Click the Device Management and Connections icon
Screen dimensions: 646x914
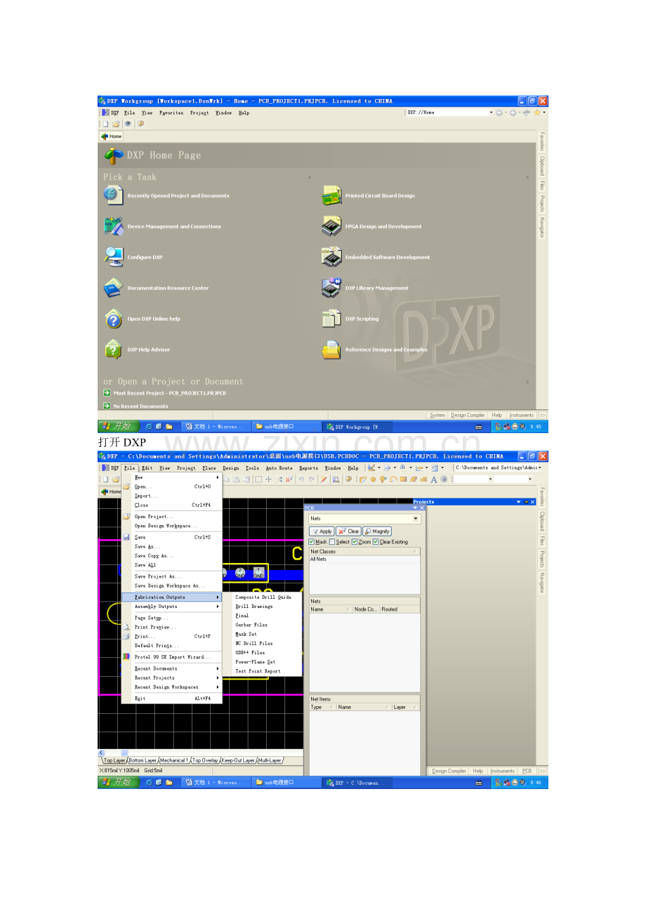(114, 226)
